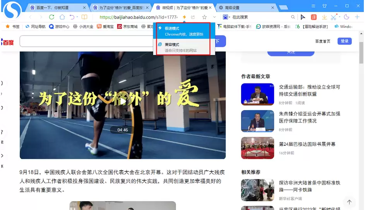This screenshot has height=210, width=365.
Task: Open the 巴格达国际书展 article thumbnail
Action: pos(257,148)
